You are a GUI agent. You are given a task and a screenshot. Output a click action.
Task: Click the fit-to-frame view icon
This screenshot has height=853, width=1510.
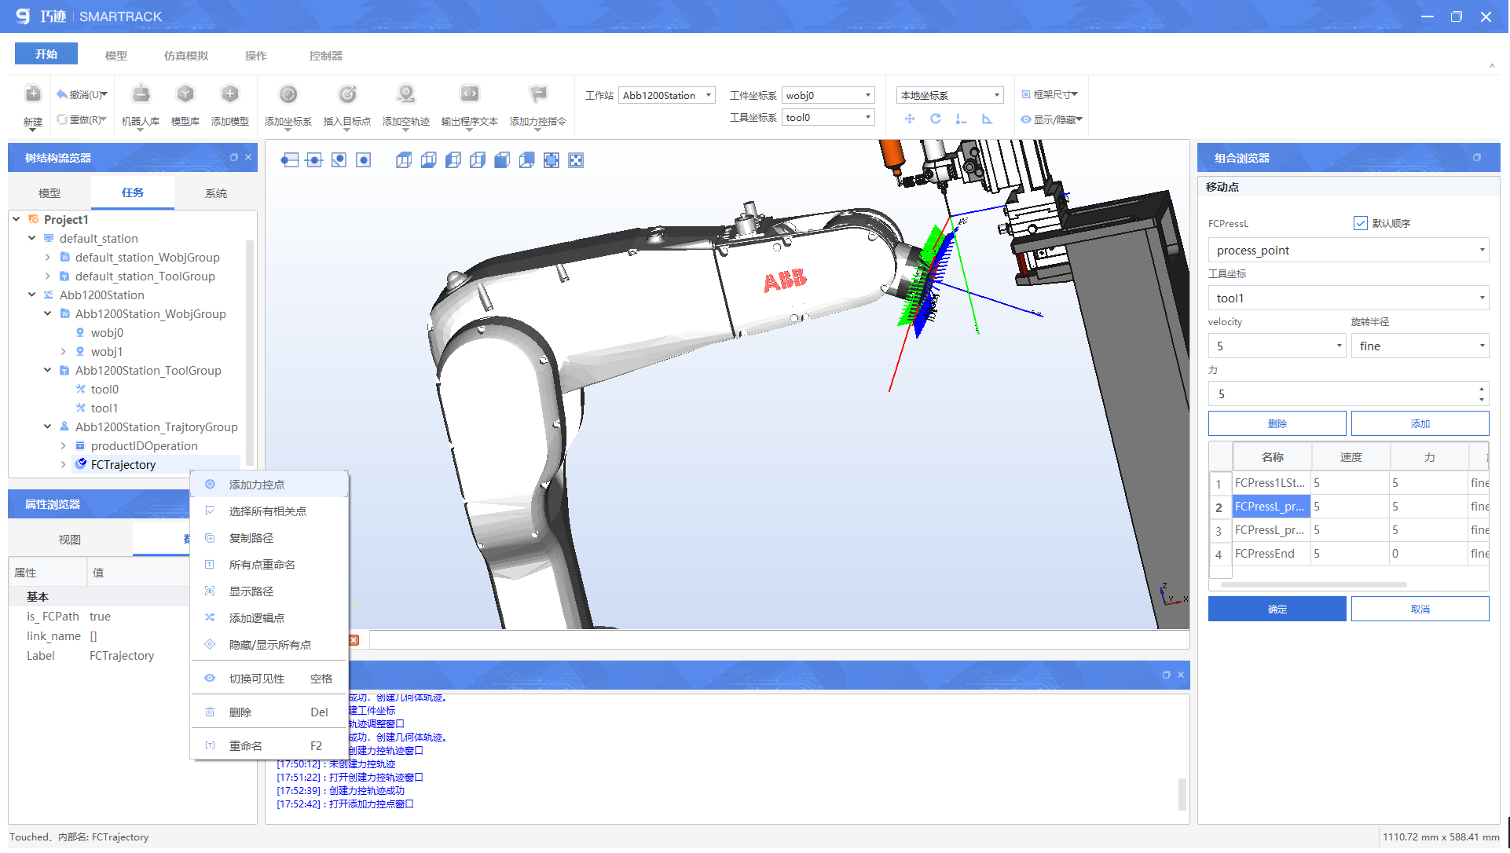point(552,160)
